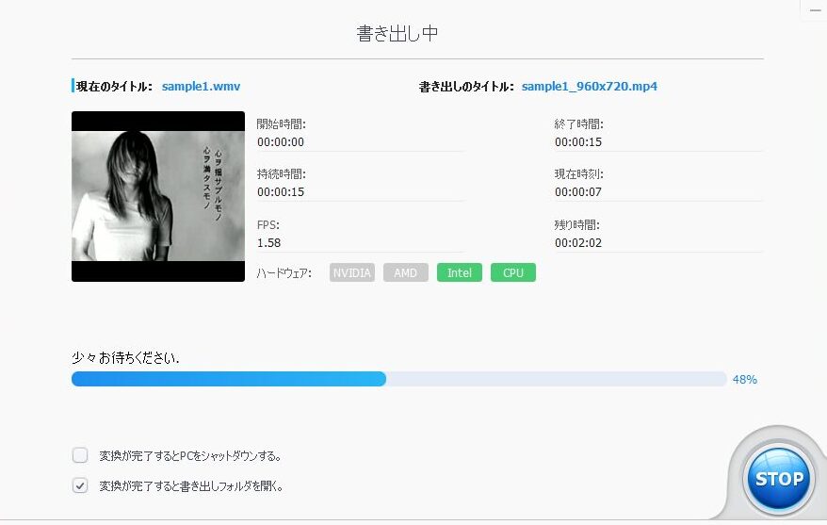Click the remaining time value 00:02:02

pyautogui.click(x=578, y=243)
